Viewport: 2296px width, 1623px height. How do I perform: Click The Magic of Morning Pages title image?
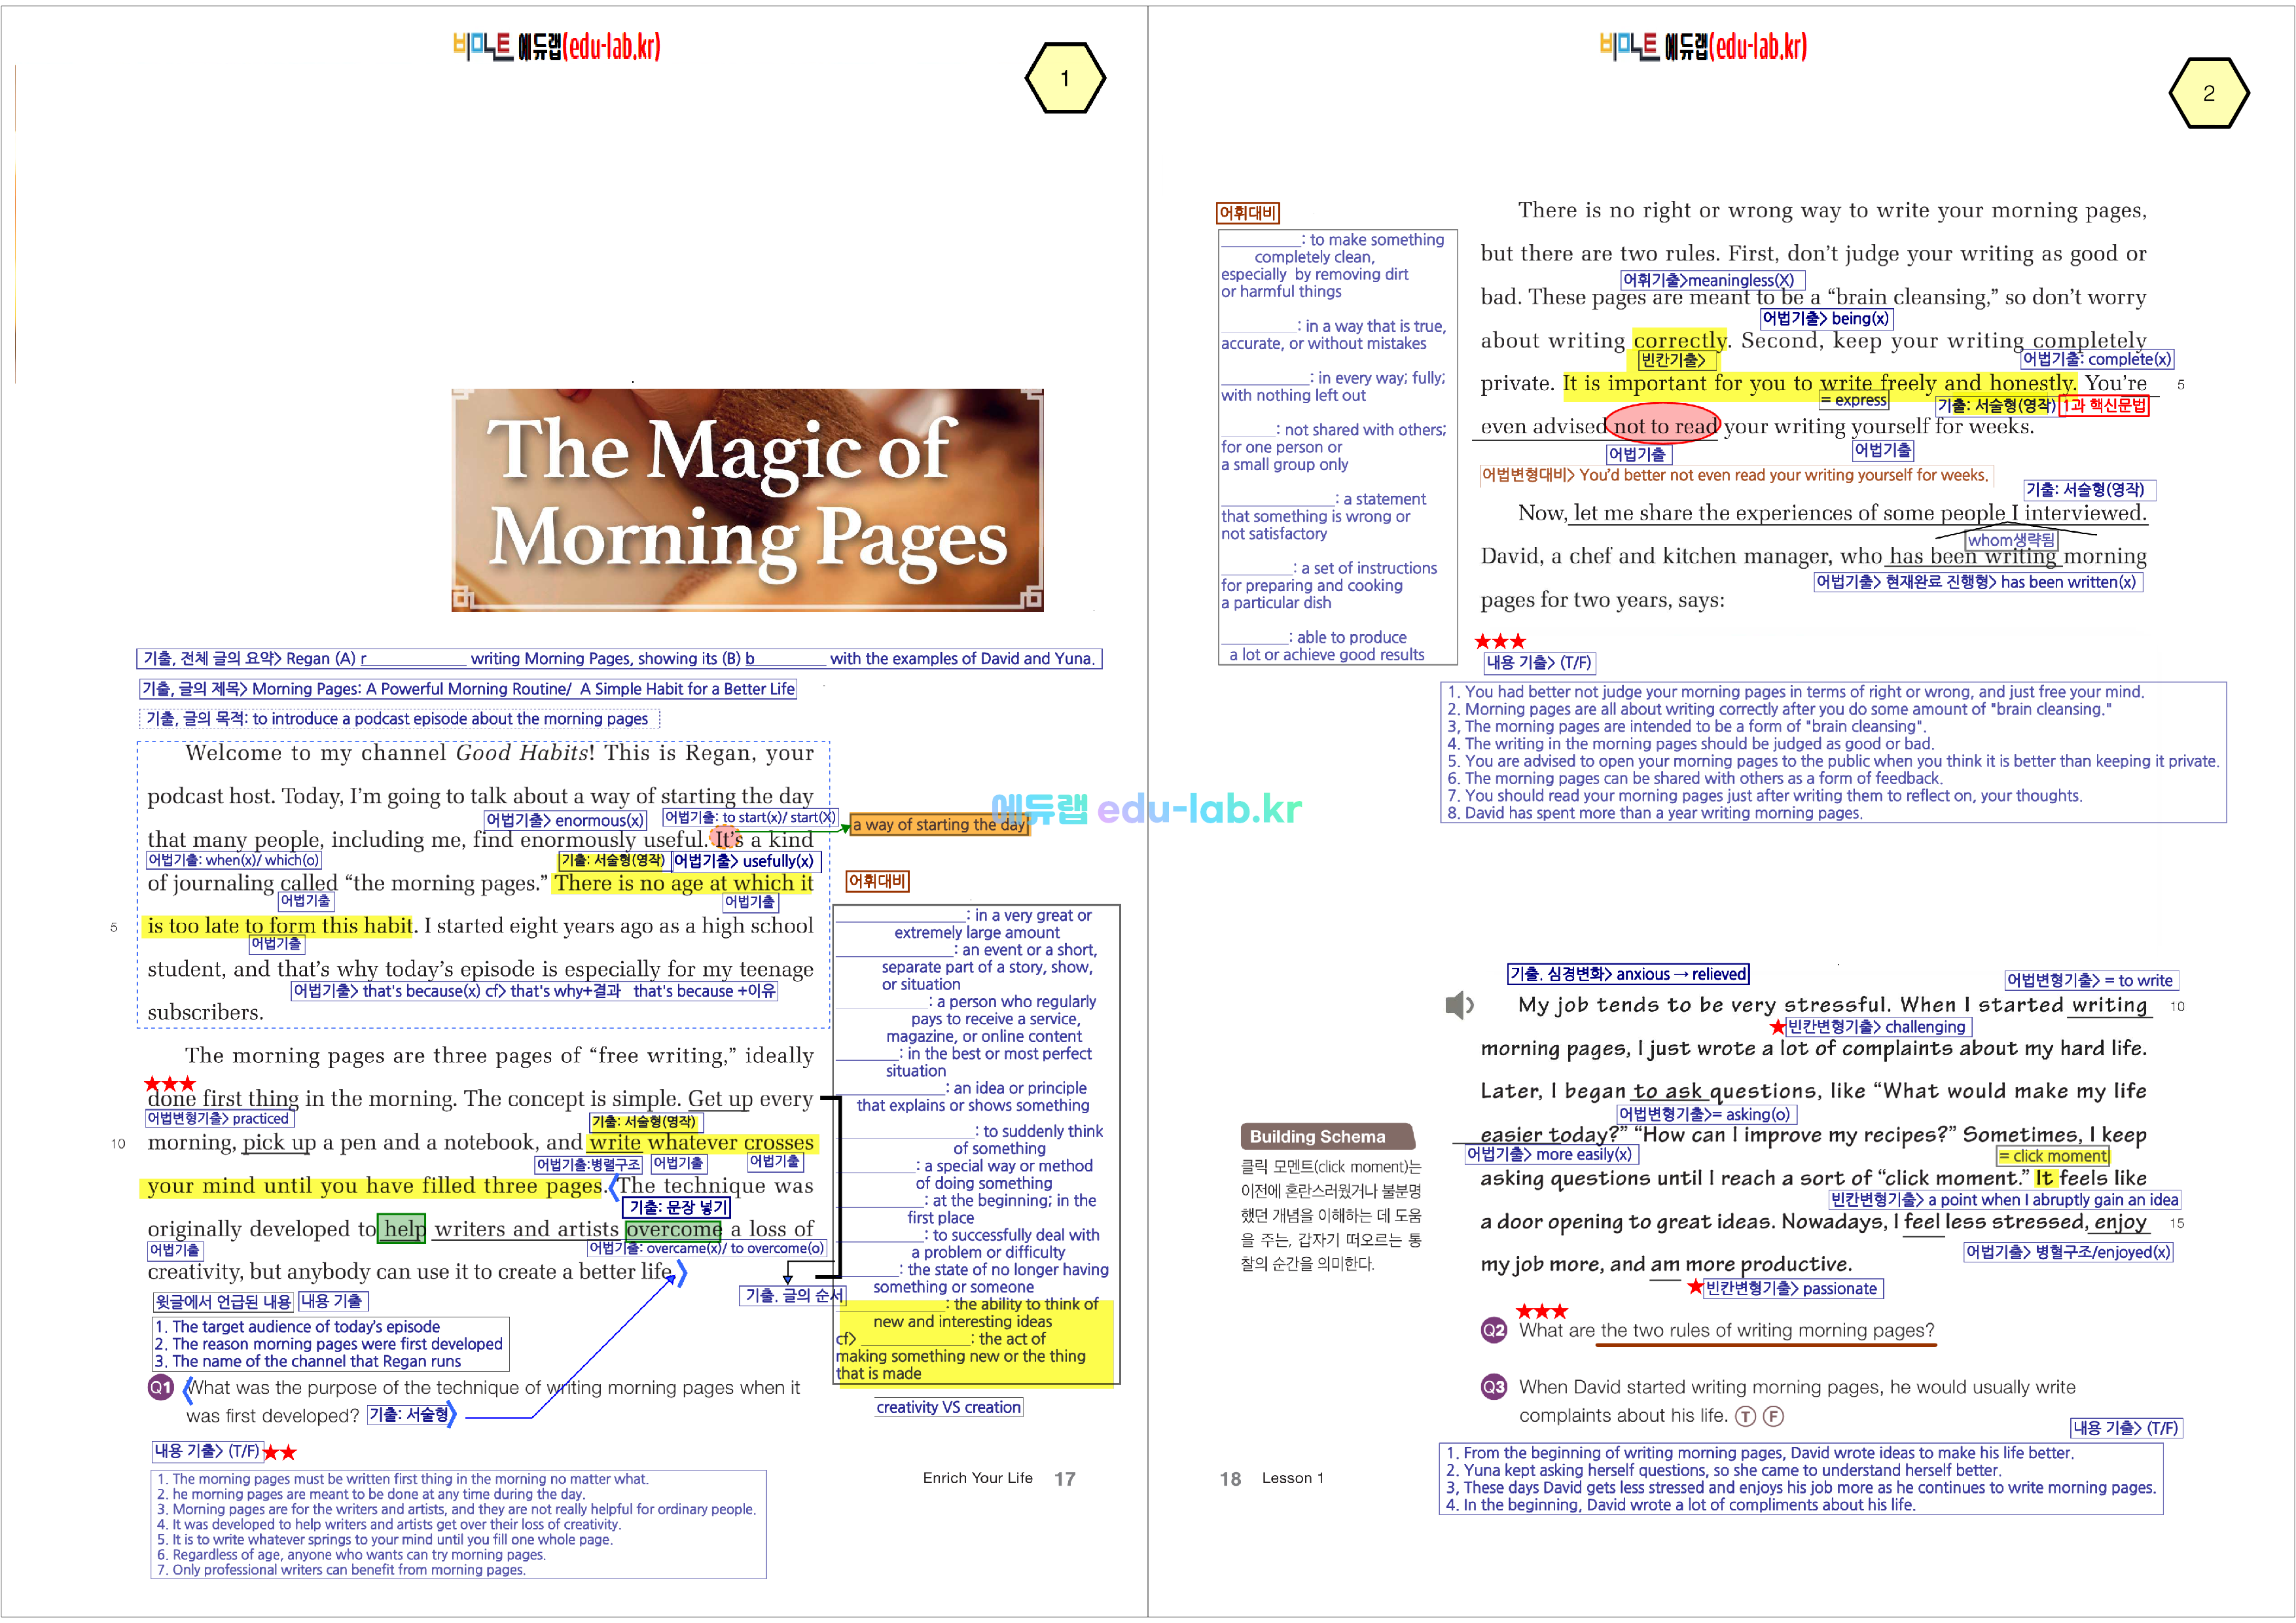747,499
